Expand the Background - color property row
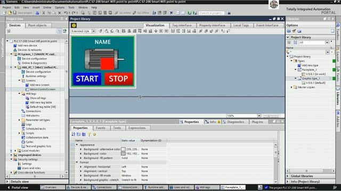Image resolution: width=341 pixels, height=191 pixels. pos(81,153)
